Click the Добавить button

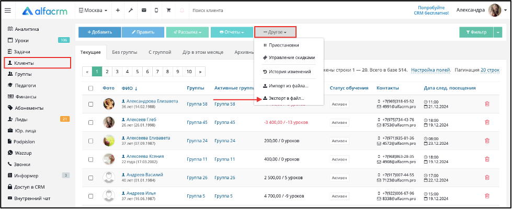tap(100, 32)
